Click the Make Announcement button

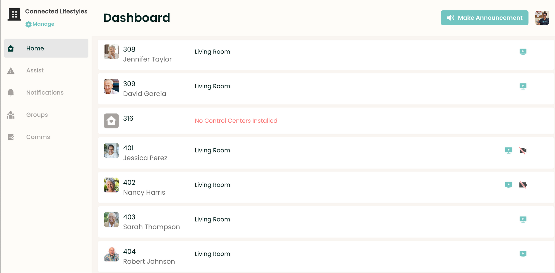(x=484, y=18)
